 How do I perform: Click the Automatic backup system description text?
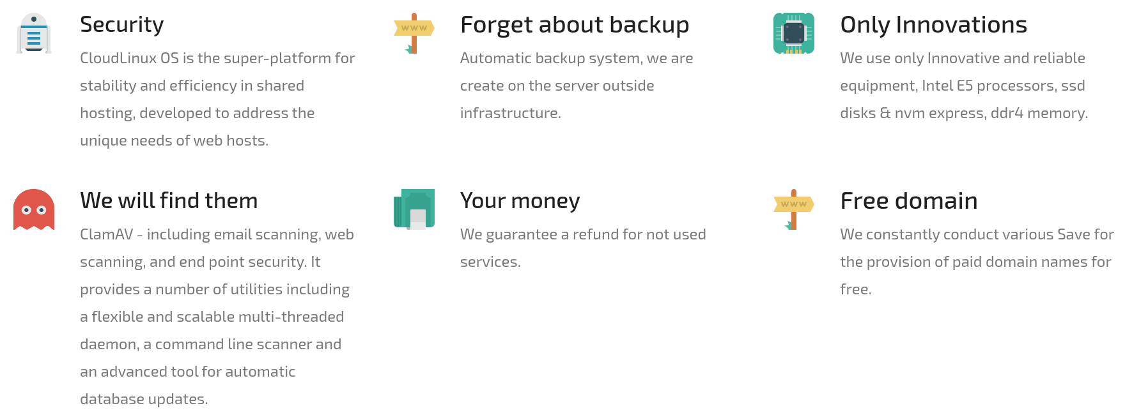577,86
